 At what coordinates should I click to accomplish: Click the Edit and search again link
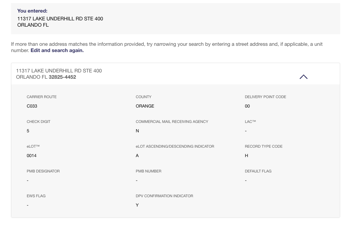(57, 50)
